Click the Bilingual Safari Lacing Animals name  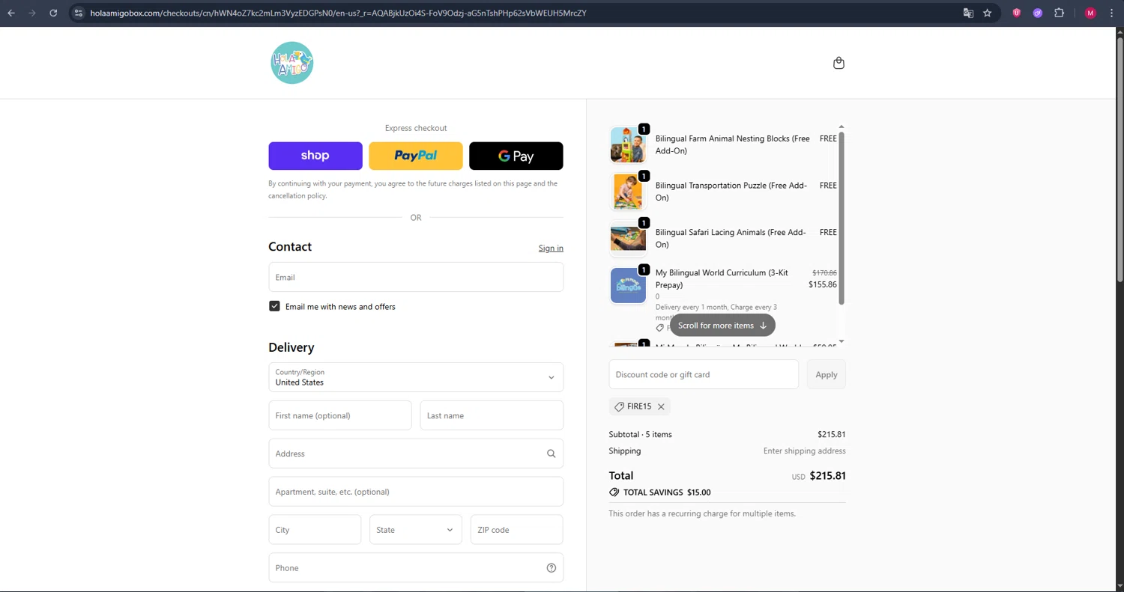731,238
